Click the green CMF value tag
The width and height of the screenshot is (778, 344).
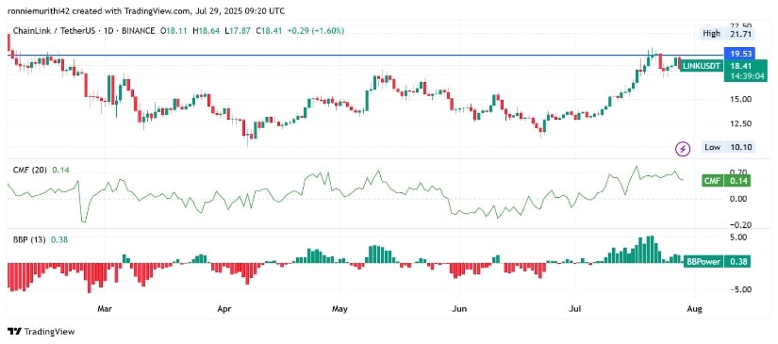(x=726, y=181)
